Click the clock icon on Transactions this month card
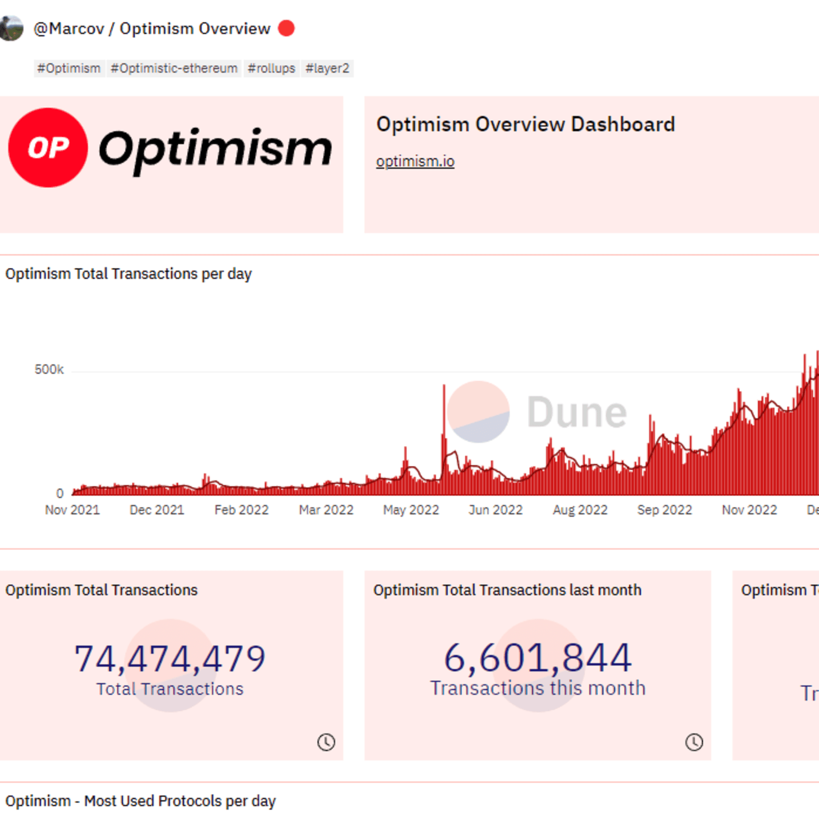Screen dimensions: 819x819 (x=694, y=742)
